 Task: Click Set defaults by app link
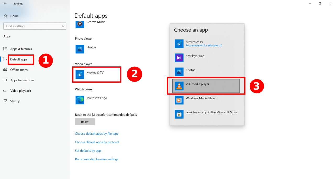click(x=88, y=151)
